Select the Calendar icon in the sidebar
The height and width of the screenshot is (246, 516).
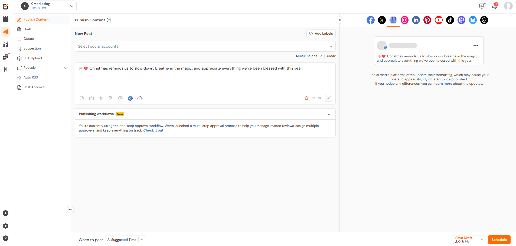(x=5, y=19)
